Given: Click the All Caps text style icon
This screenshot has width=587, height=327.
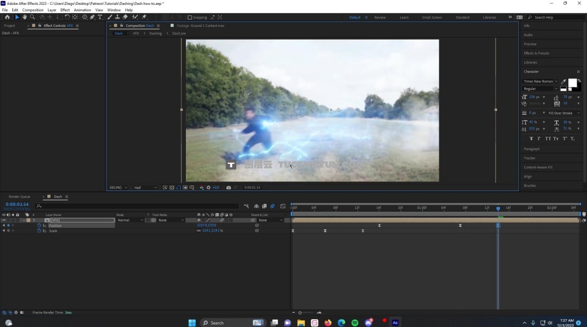Looking at the screenshot, I should click(548, 138).
